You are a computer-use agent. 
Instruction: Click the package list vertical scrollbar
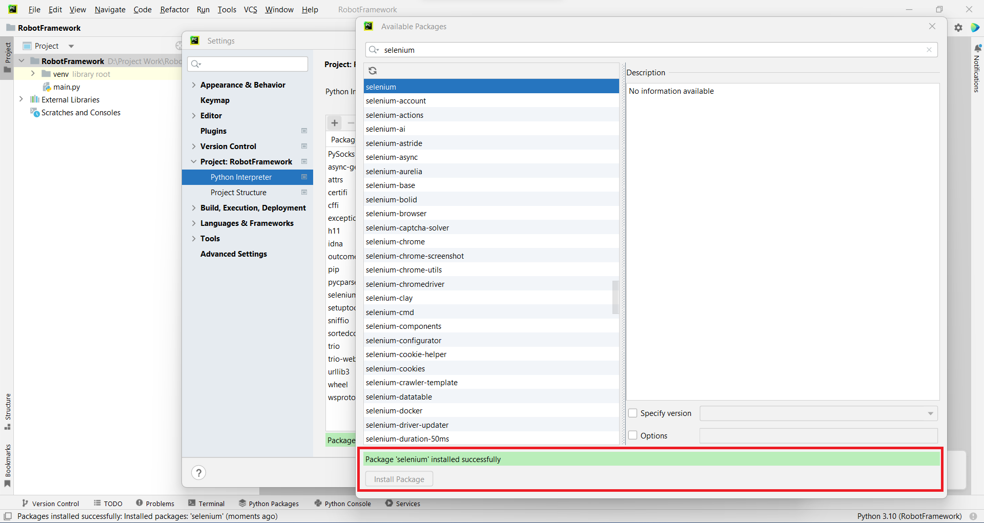click(x=616, y=297)
